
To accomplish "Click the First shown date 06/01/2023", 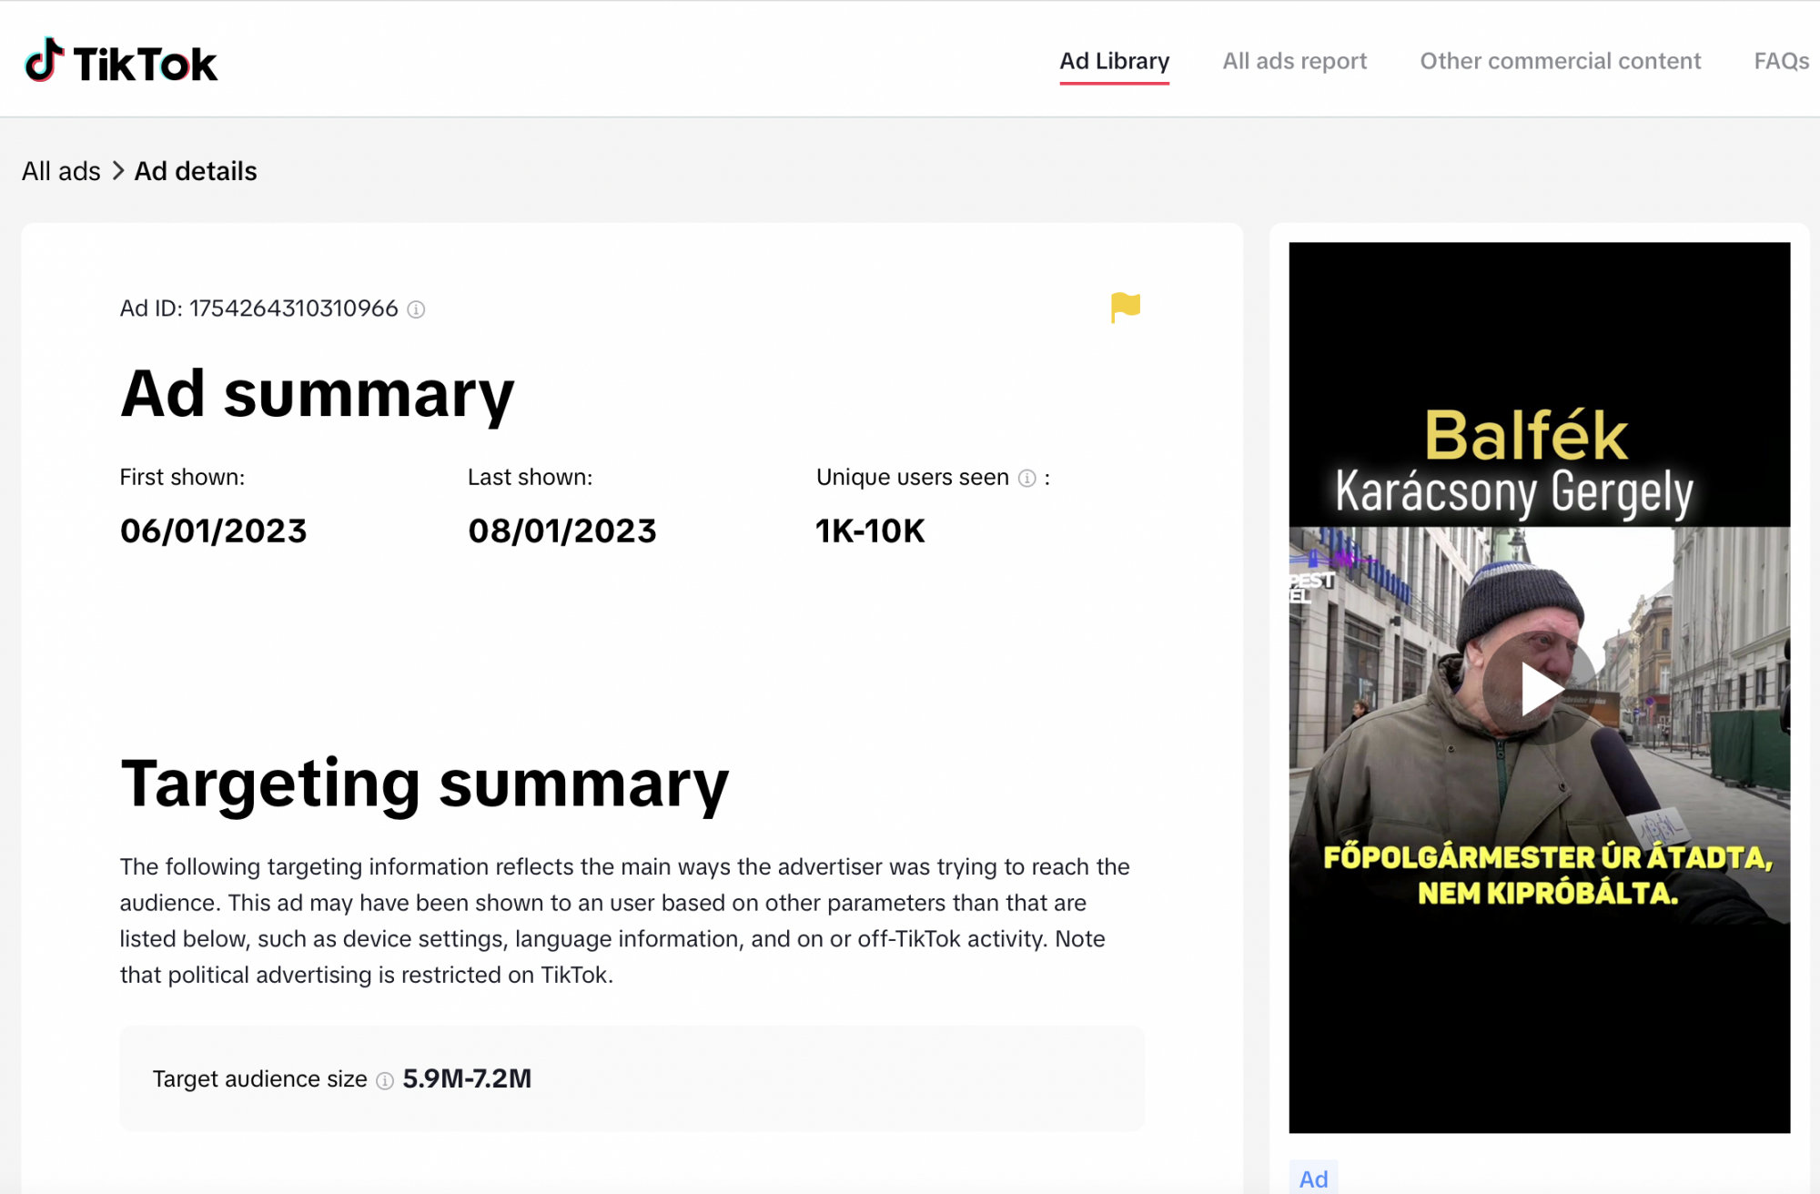I will coord(213,531).
